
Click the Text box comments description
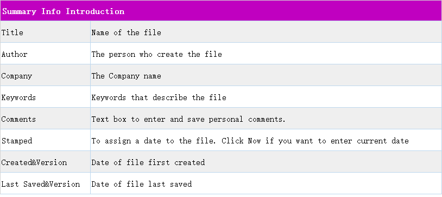[188, 119]
